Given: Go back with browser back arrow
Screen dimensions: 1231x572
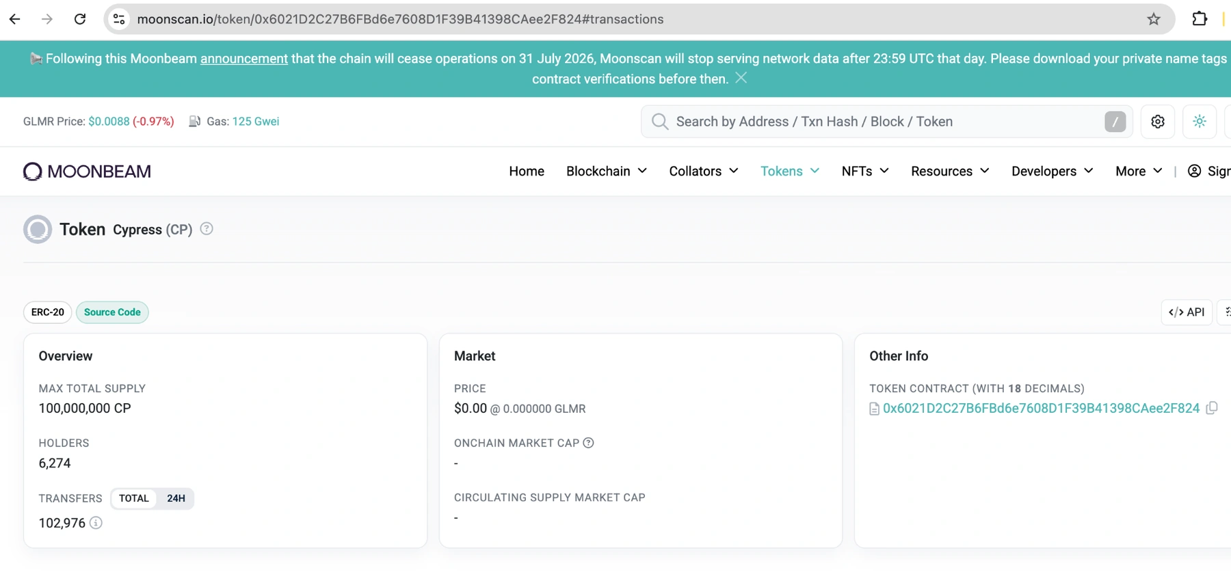Looking at the screenshot, I should (x=14, y=19).
